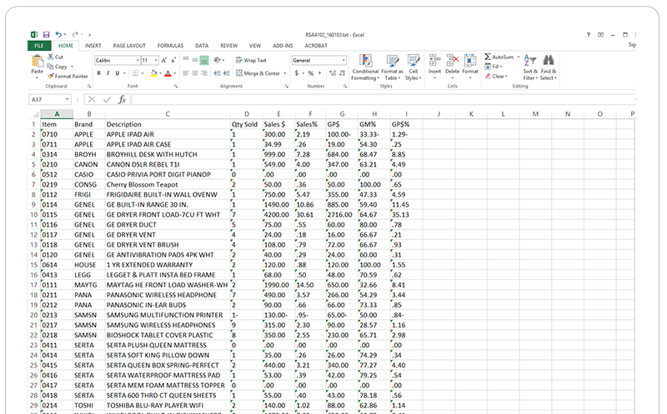The image size is (667, 414).
Task: Open the Sort & Filter dropdown
Action: click(530, 67)
